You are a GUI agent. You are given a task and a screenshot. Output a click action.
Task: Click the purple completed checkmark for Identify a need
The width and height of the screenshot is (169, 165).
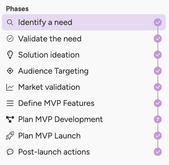click(x=158, y=22)
